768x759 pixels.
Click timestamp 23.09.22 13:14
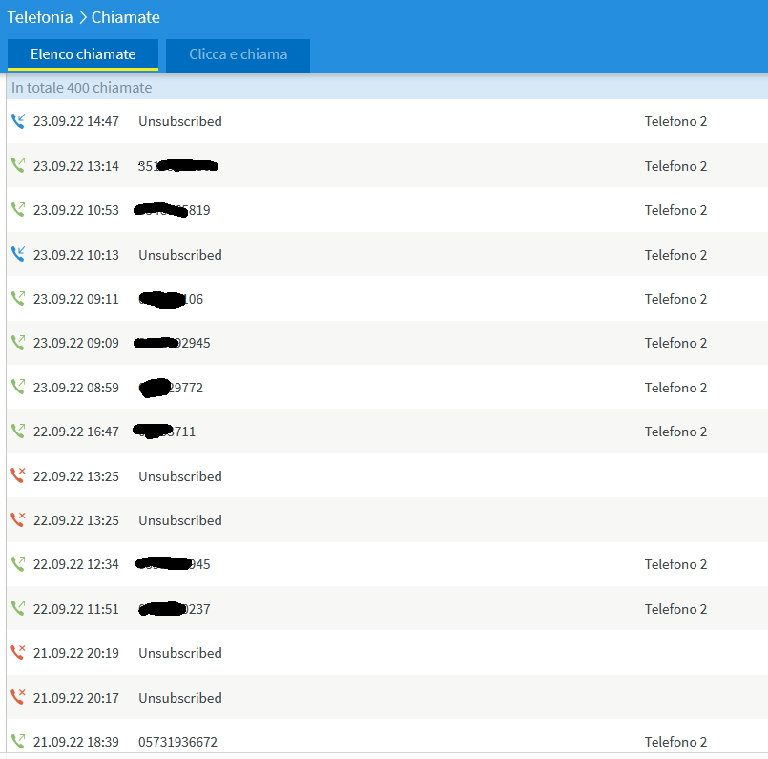point(76,166)
